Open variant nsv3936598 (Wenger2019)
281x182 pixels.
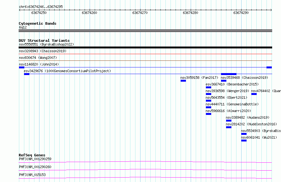[x=227, y=91]
